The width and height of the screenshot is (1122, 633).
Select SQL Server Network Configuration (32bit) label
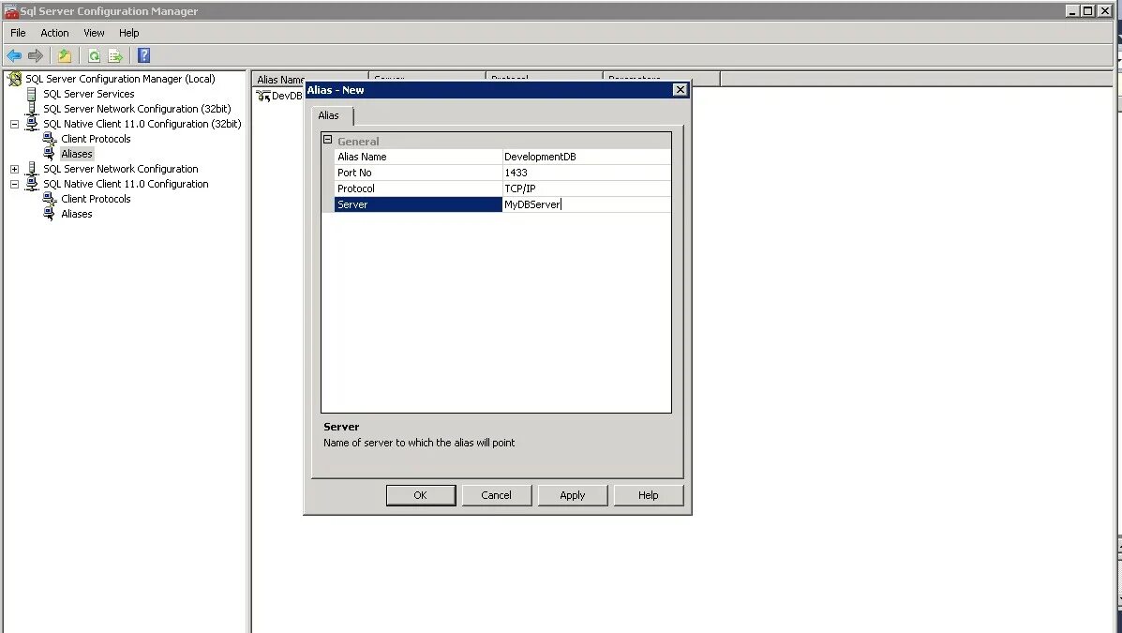tap(137, 109)
